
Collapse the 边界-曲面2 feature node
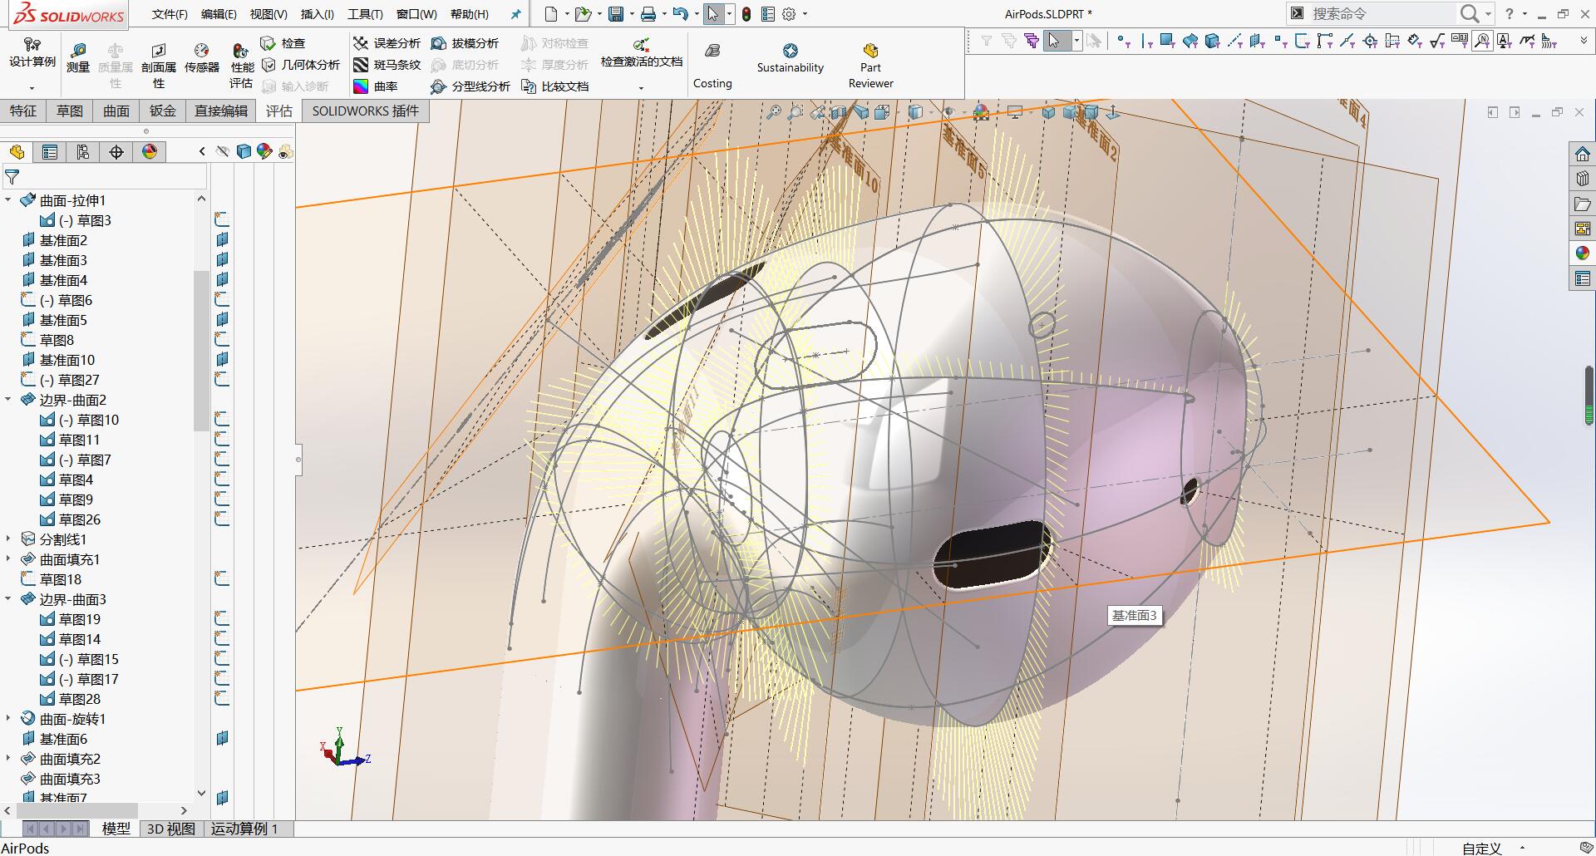8,400
